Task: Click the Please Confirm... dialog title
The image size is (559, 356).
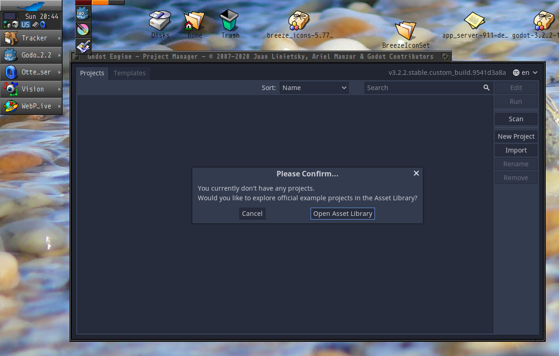Action: [307, 174]
